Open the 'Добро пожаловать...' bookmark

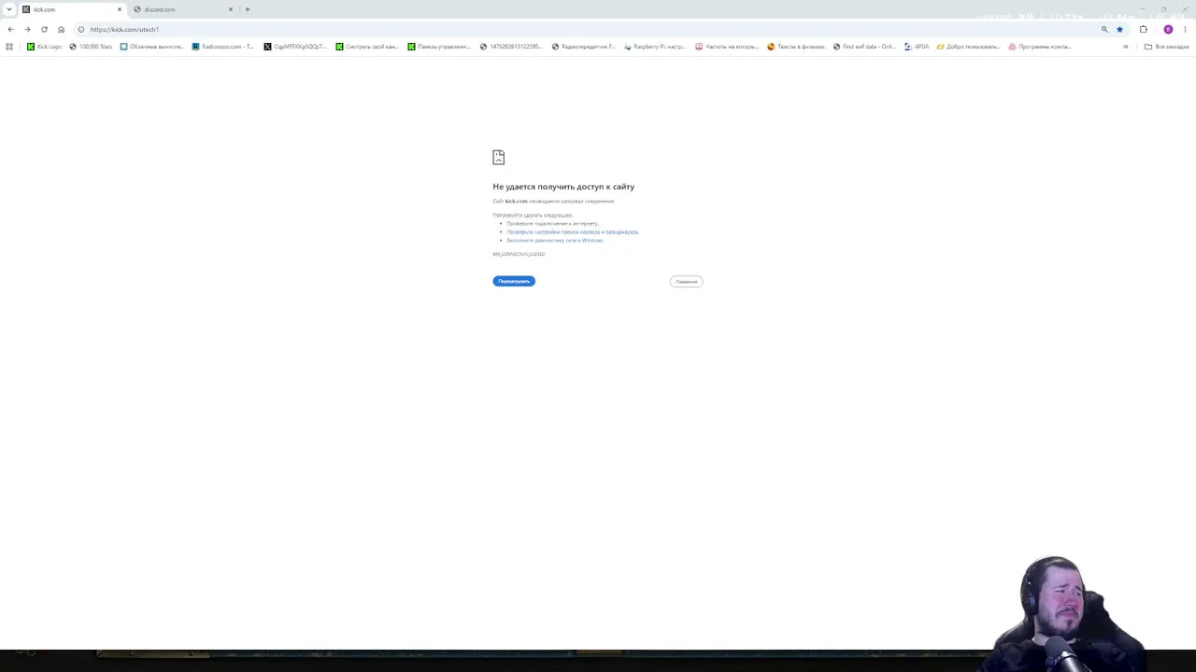click(x=968, y=47)
